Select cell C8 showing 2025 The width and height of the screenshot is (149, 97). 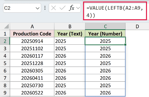105,85
